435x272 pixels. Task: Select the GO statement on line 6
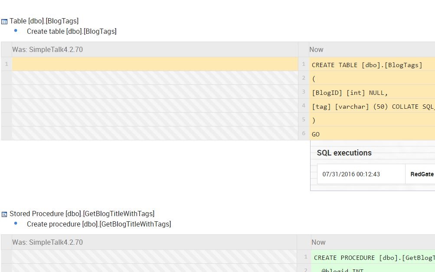[x=316, y=134]
